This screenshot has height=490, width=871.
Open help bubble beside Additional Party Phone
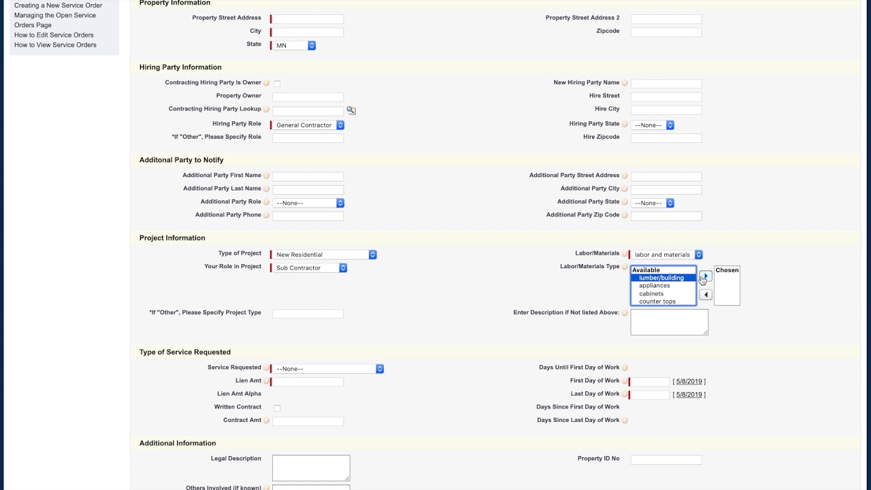coord(266,216)
